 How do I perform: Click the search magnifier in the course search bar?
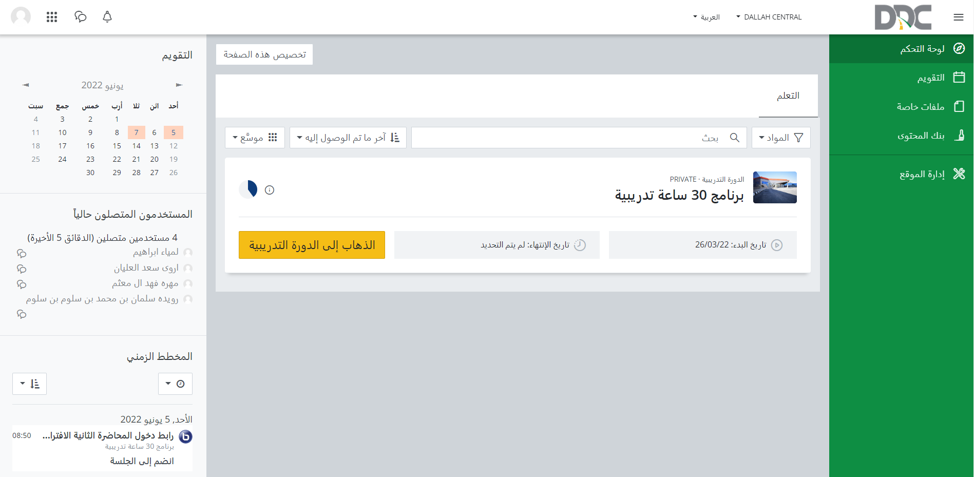tap(734, 137)
